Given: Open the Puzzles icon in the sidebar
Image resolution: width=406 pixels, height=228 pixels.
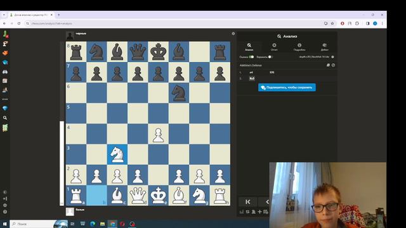Looking at the screenshot, I should (x=5, y=44).
